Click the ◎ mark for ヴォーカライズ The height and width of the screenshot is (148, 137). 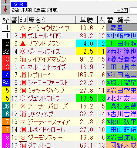point(23,51)
